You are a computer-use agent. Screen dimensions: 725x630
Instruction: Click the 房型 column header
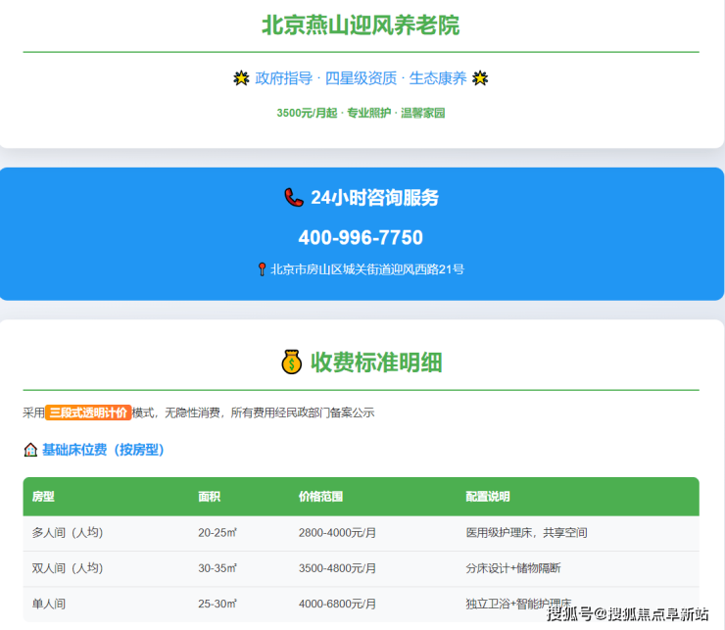coord(43,497)
